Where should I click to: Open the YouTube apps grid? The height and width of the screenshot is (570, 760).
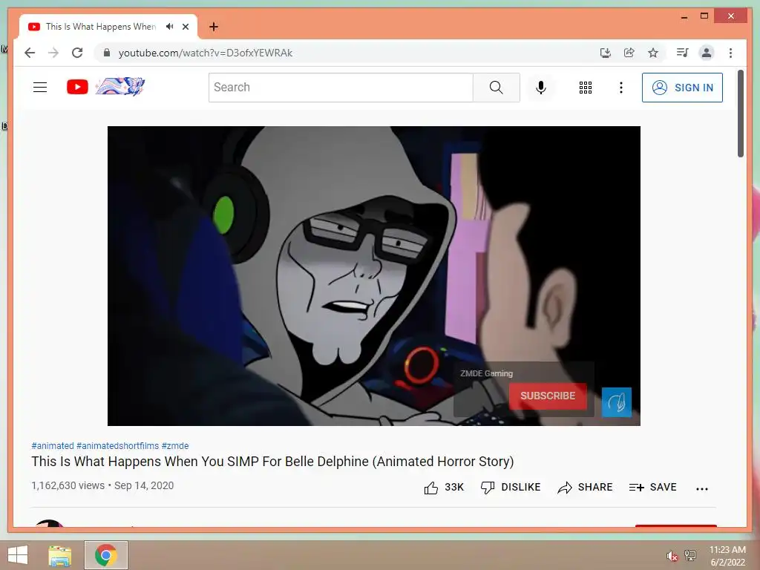tap(586, 88)
